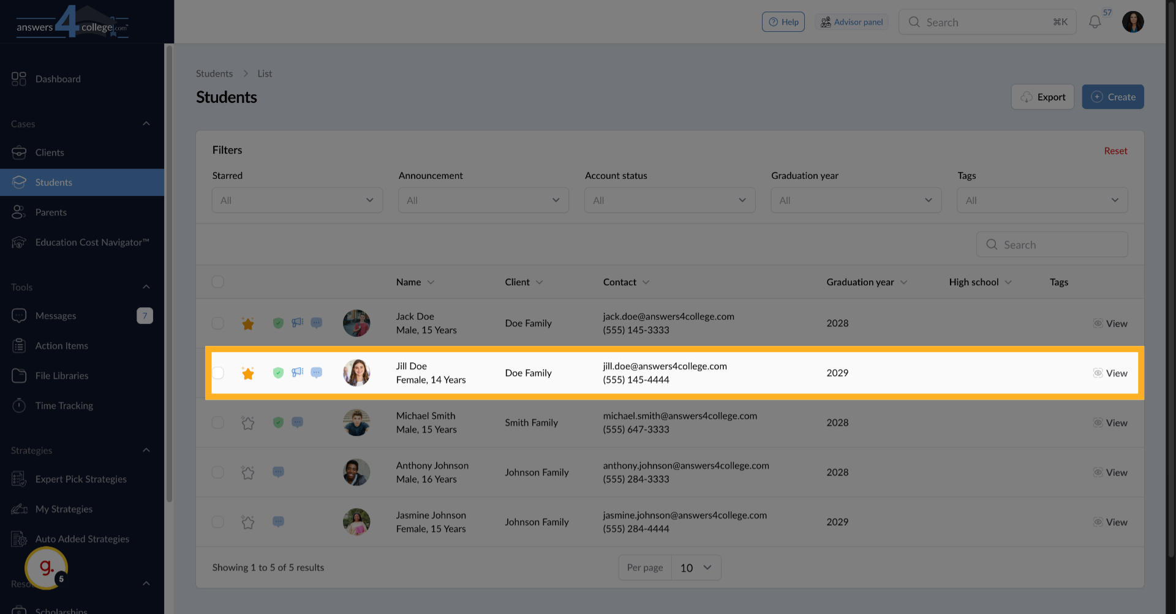Click Jill Doe's megaphone announcement icon
Viewport: 1176px width, 614px height.
pos(297,372)
